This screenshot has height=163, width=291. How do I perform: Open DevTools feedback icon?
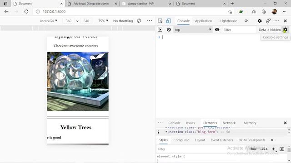click(x=268, y=21)
